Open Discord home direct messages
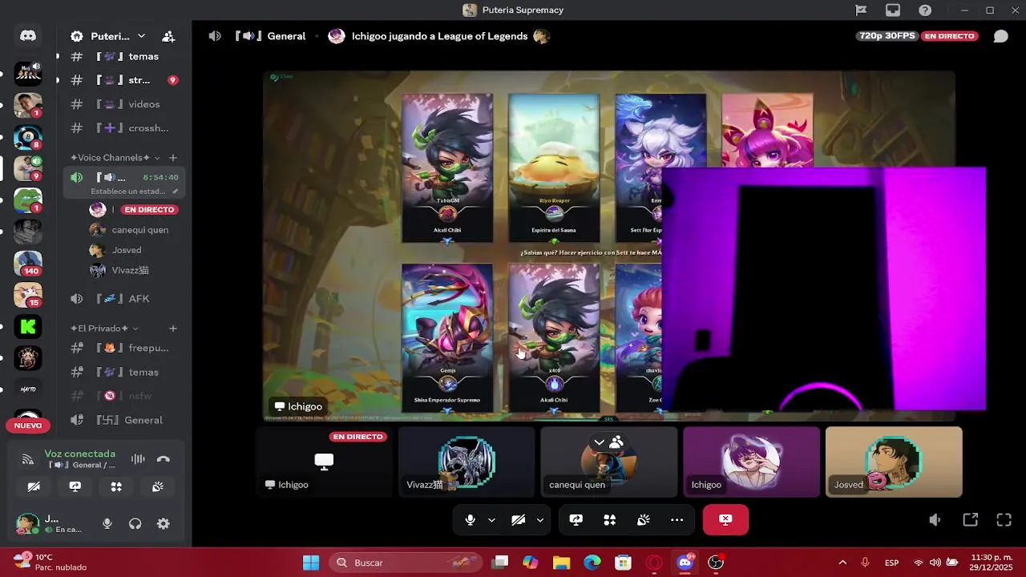Viewport: 1026px width, 577px height. (28, 36)
